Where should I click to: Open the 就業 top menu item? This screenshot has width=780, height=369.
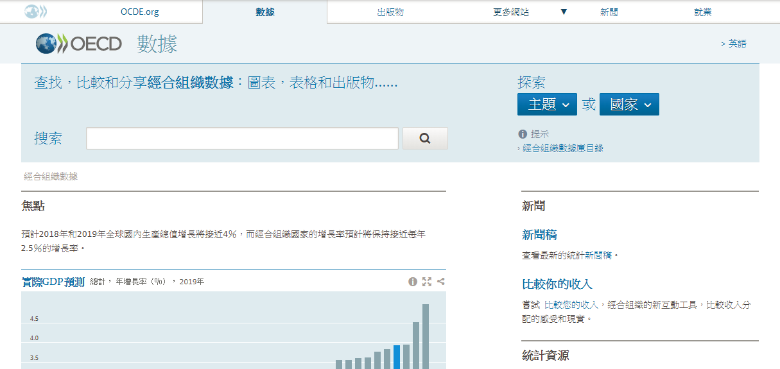pyautogui.click(x=703, y=12)
